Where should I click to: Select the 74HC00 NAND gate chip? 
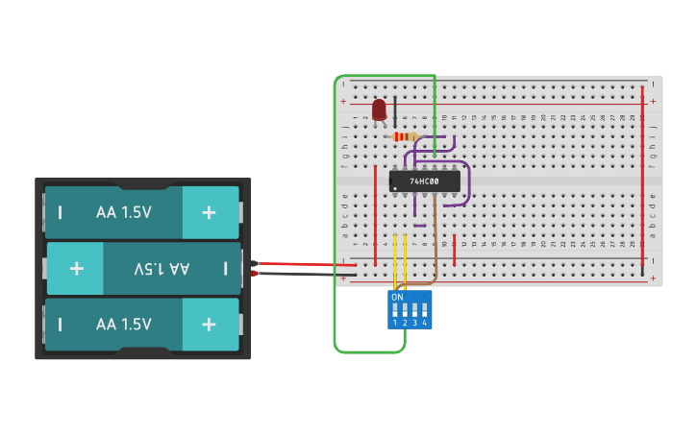(425, 181)
